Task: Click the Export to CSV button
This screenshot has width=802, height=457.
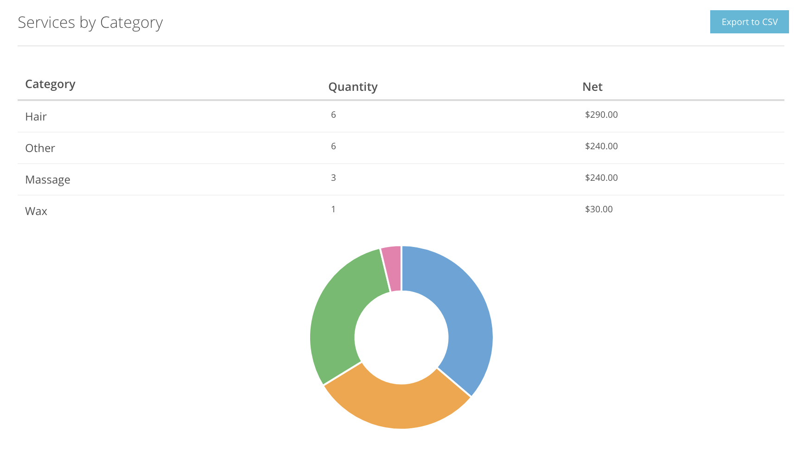Action: coord(749,22)
